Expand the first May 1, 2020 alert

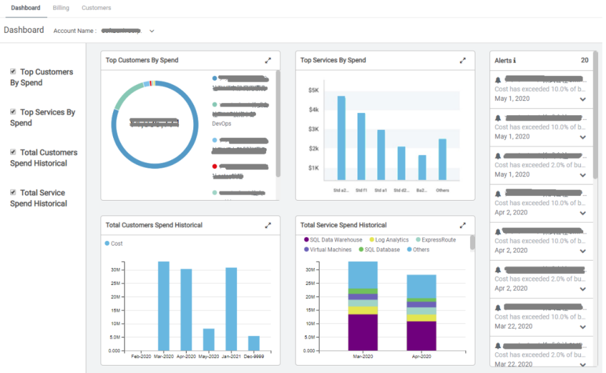click(582, 99)
